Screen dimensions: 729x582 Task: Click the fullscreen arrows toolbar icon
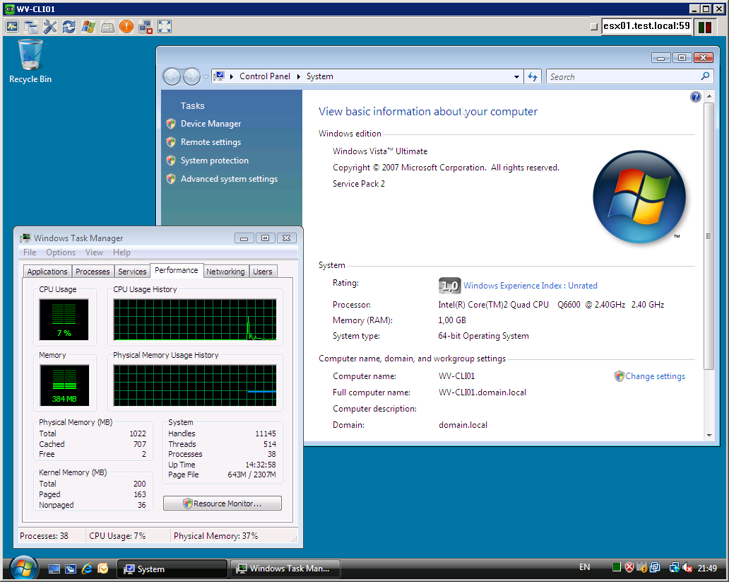point(165,27)
